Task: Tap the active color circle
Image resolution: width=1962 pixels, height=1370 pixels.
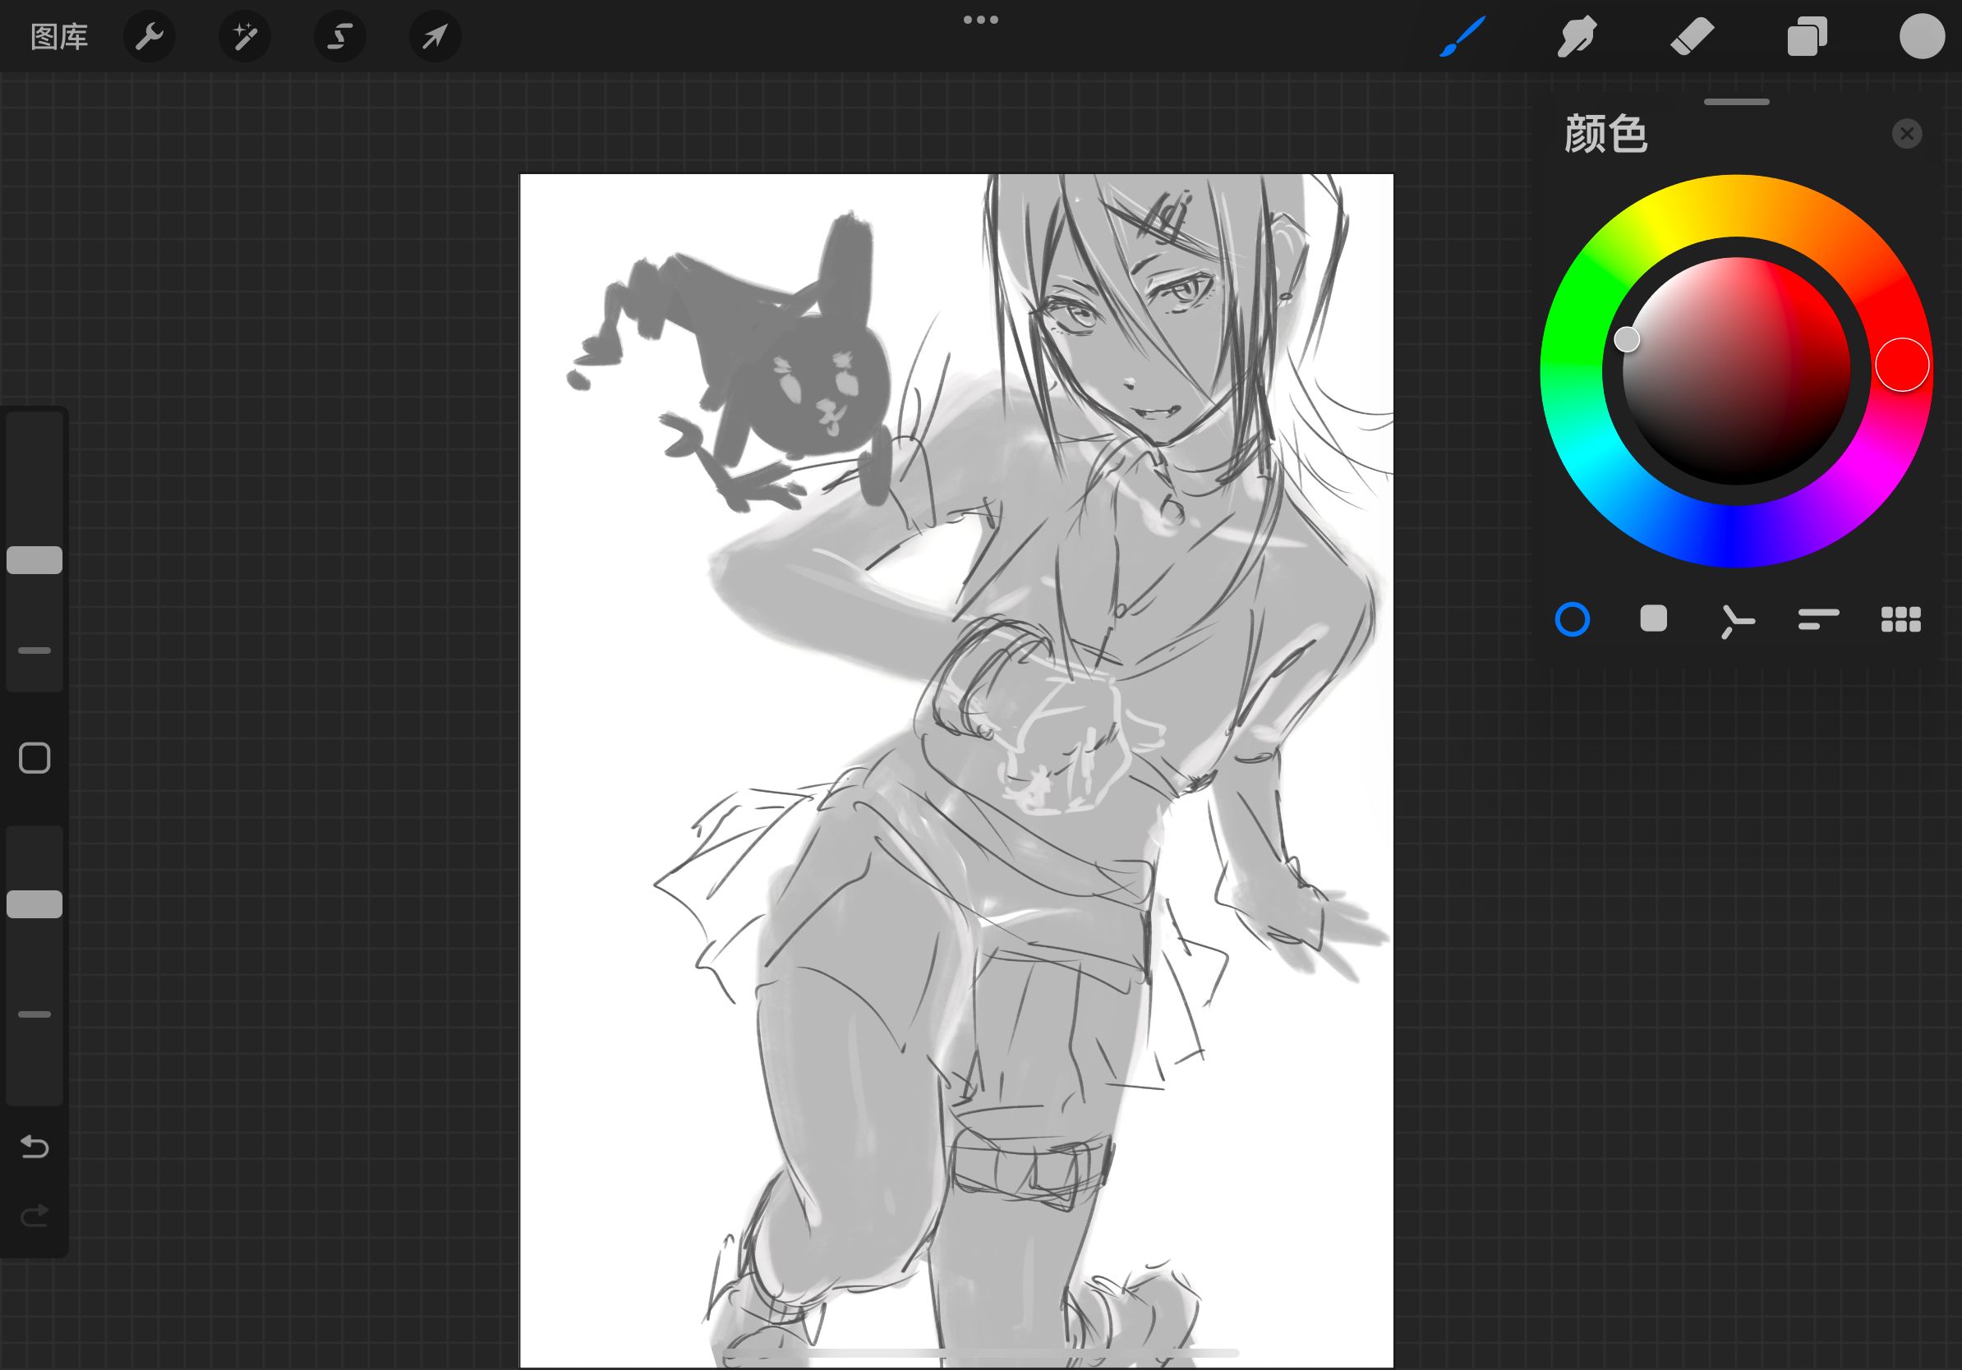Action: pos(1921,37)
